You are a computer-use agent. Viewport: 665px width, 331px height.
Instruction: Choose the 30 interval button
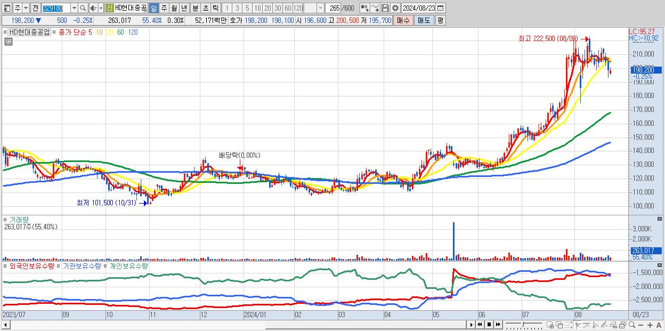click(x=278, y=8)
